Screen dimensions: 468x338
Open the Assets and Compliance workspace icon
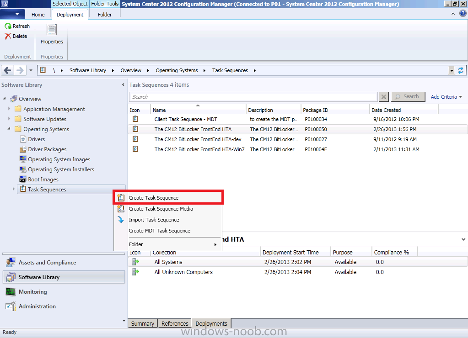(11, 262)
